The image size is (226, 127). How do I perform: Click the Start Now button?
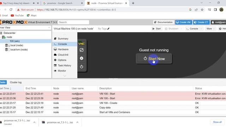[154, 59]
